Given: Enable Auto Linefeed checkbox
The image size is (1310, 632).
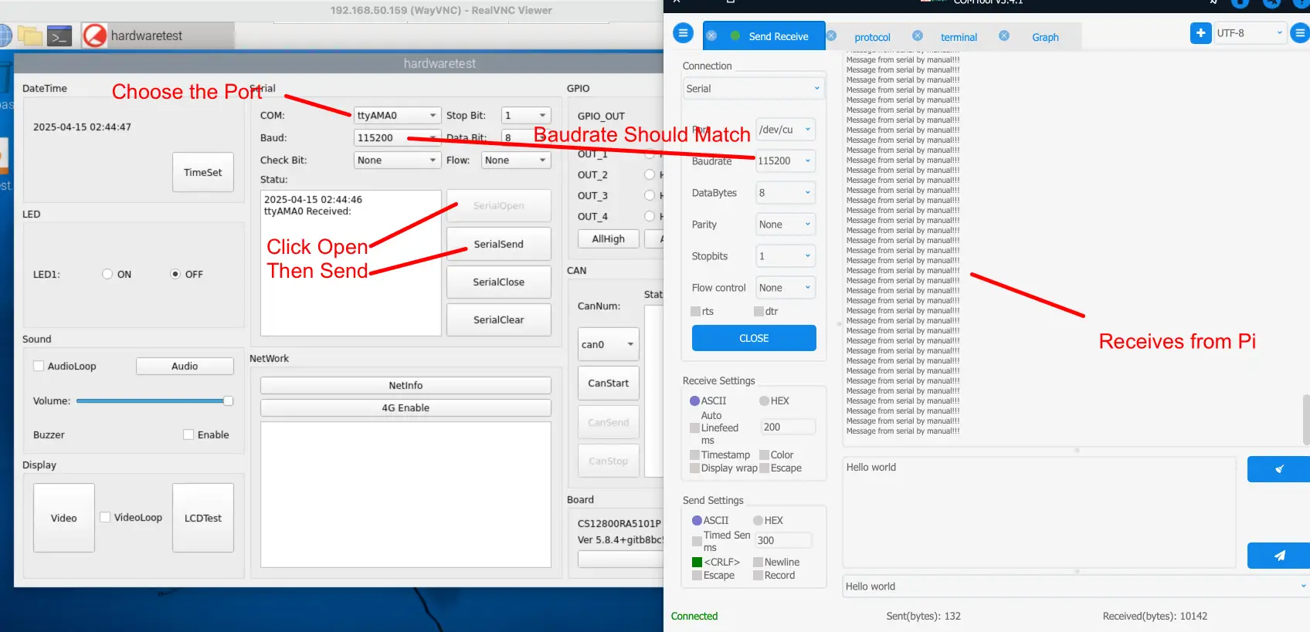Looking at the screenshot, I should click(694, 428).
